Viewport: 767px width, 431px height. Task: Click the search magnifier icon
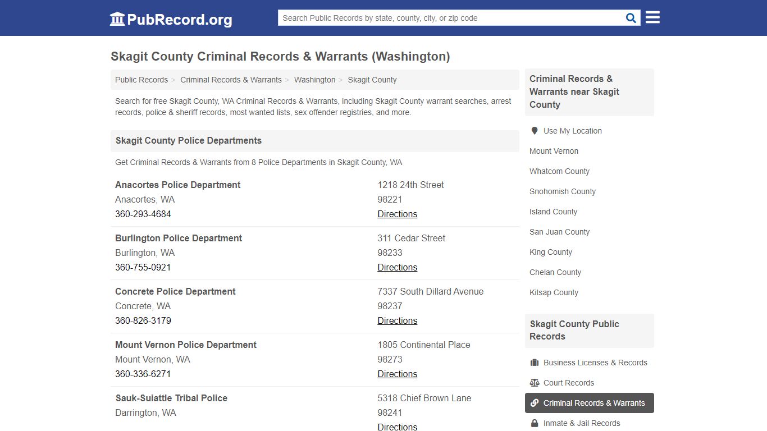pos(631,18)
